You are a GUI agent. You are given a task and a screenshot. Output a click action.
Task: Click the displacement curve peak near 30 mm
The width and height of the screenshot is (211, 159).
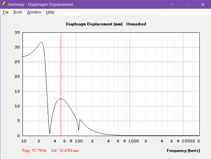41,42
